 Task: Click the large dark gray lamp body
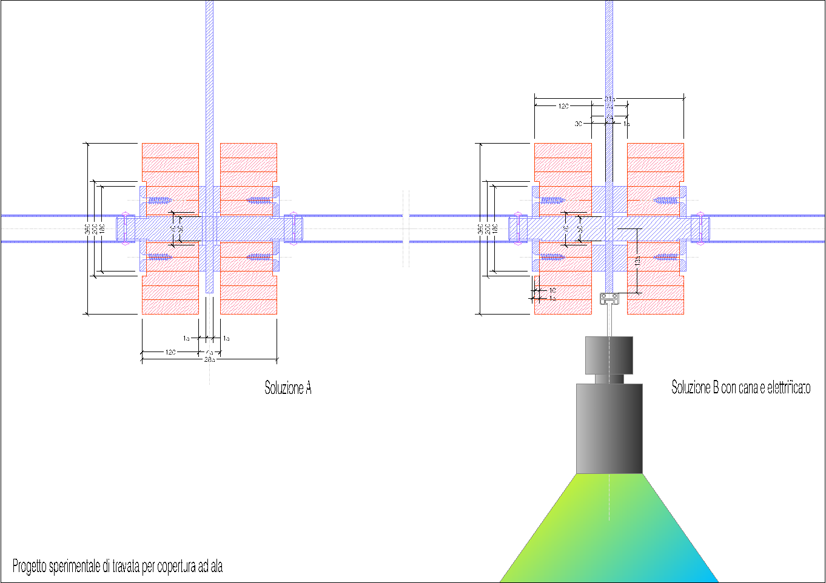609,428
